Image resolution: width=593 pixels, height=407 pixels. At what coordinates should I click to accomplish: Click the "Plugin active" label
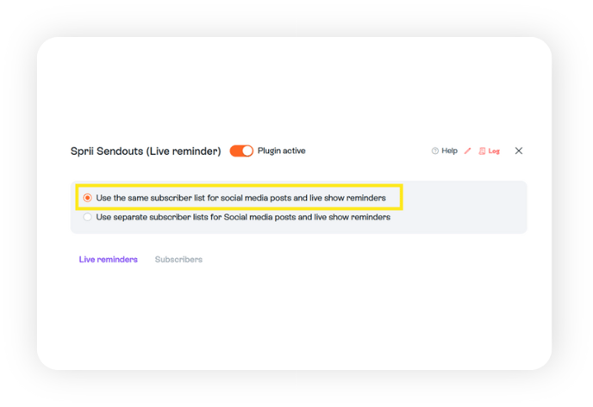coord(281,151)
